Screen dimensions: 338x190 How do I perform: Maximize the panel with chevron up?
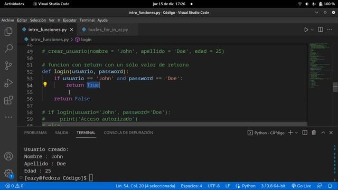click(x=323, y=132)
